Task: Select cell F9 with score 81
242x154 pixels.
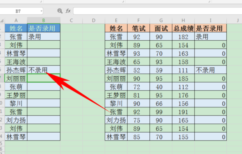Action: click(x=139, y=95)
